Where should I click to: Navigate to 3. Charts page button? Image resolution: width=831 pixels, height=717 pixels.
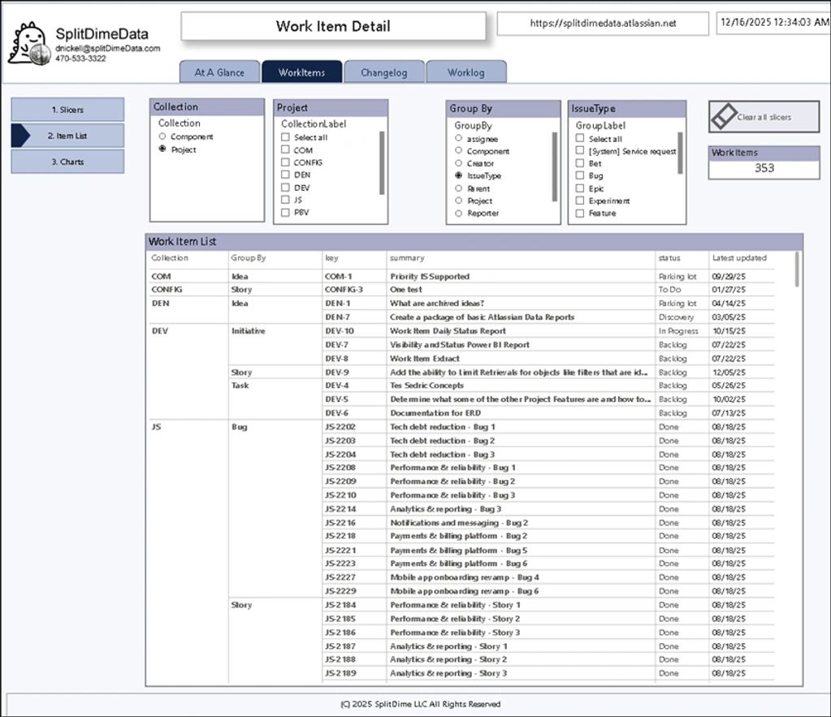click(x=67, y=162)
